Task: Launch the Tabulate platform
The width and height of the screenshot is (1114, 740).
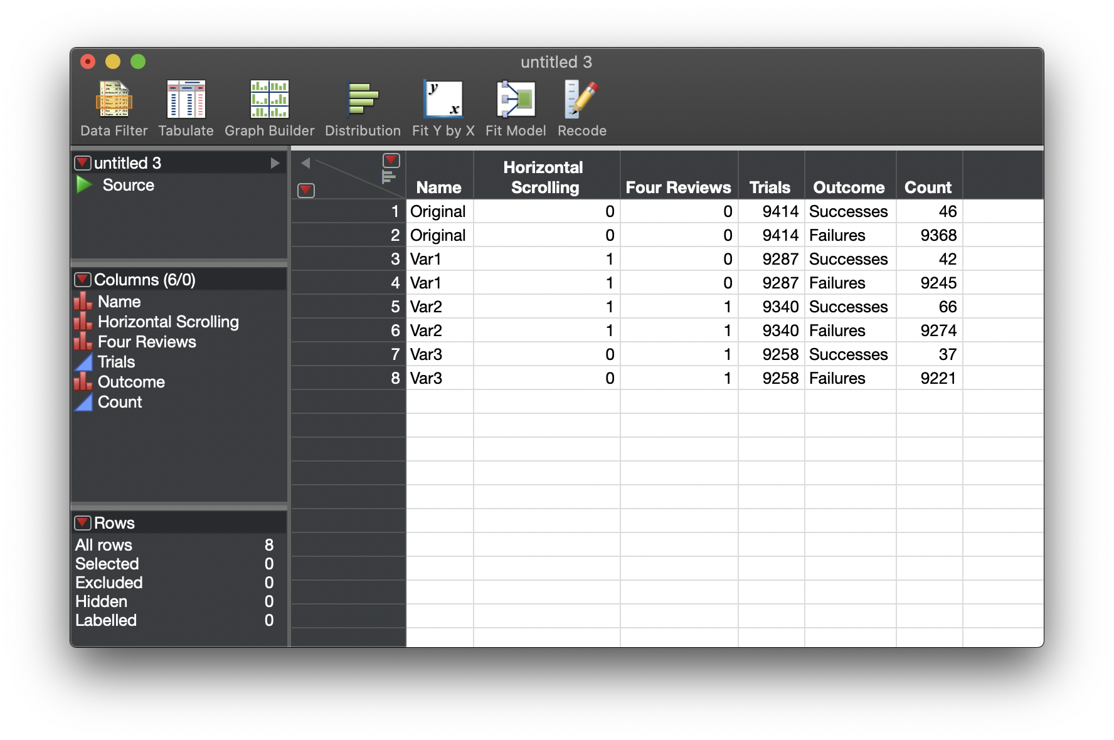Action: pos(186,108)
